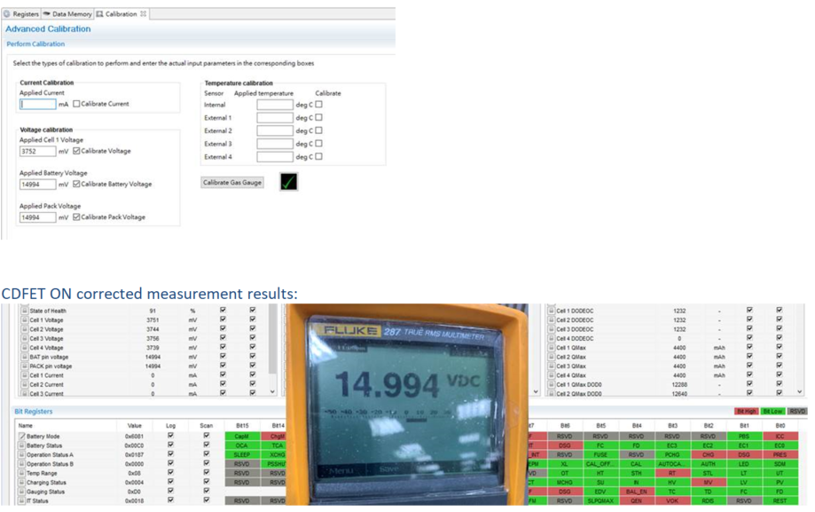
Task: Click the row icon beside Operation Status B
Action: point(22,463)
